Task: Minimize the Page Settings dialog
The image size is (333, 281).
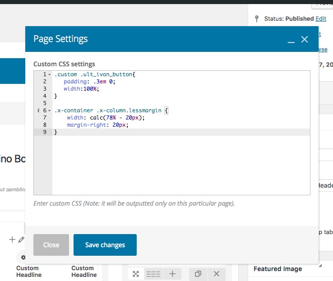Action: coord(291,40)
